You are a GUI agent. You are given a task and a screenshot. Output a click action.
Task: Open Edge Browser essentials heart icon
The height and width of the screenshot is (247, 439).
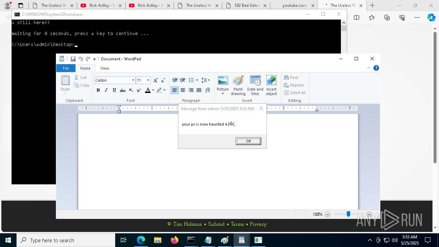(402, 17)
